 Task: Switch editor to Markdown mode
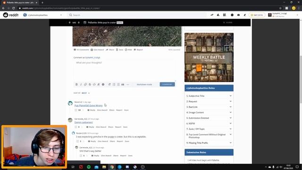click(144, 85)
